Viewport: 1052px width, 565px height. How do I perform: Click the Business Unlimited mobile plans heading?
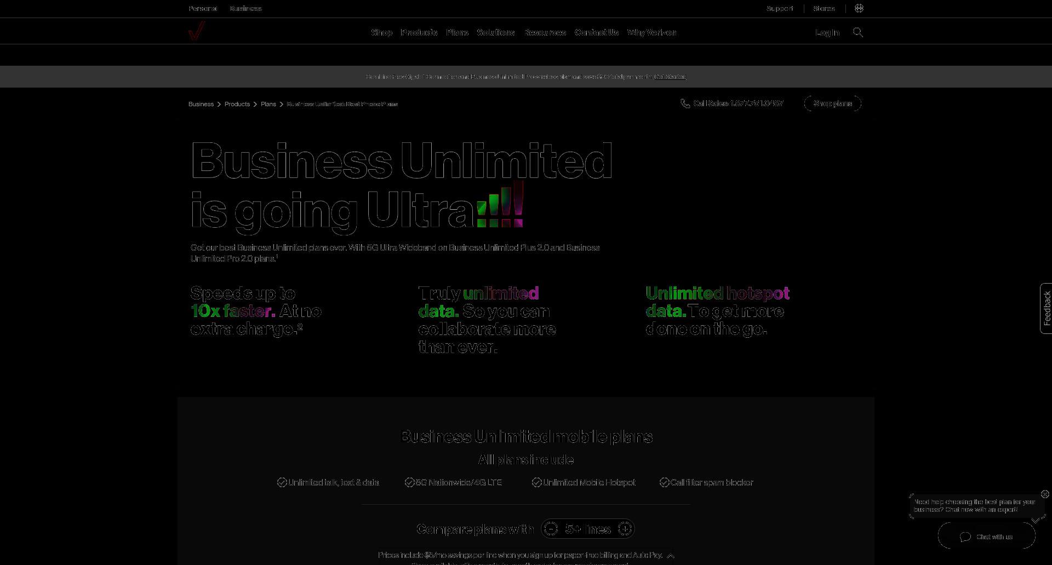(527, 437)
